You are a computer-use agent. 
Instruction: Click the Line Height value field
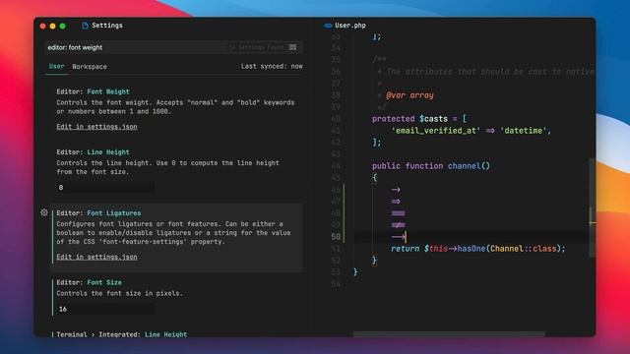click(105, 188)
